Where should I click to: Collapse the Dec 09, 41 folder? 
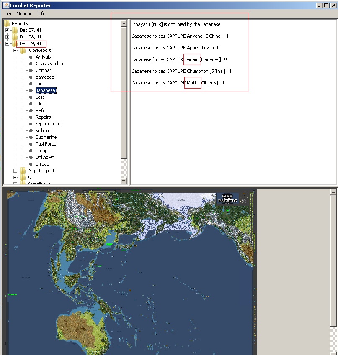click(x=7, y=43)
